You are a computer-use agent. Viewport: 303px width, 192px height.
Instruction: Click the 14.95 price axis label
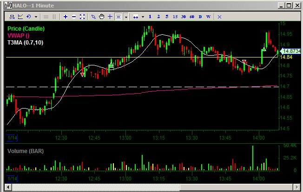(286, 34)
